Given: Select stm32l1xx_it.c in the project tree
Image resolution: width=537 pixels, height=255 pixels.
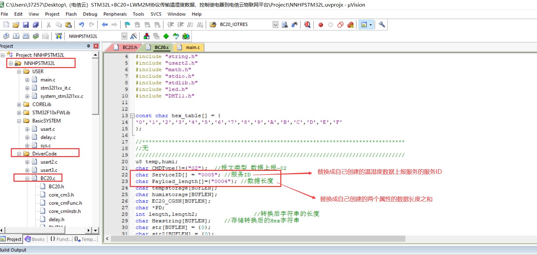Looking at the screenshot, I should (56, 88).
